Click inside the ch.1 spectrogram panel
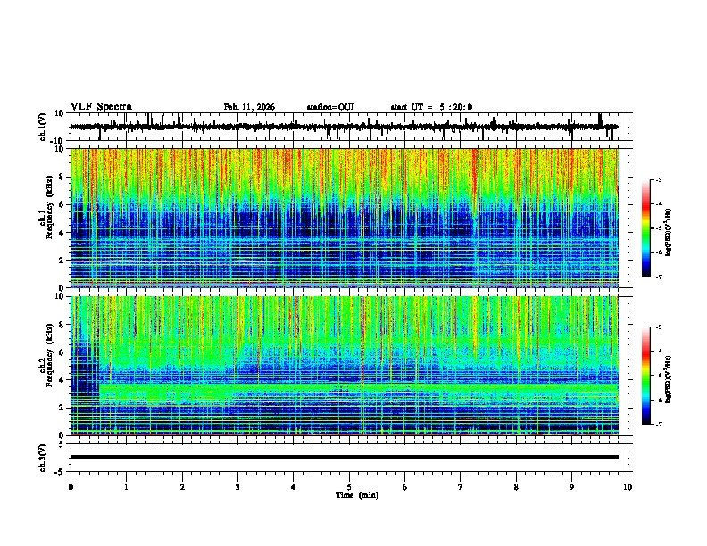 (345, 218)
